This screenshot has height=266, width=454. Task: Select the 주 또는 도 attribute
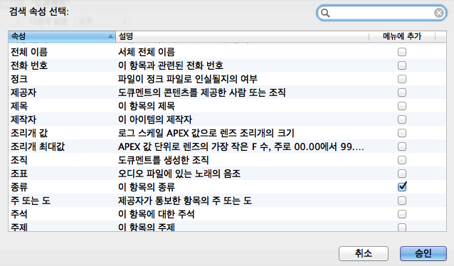click(31, 201)
